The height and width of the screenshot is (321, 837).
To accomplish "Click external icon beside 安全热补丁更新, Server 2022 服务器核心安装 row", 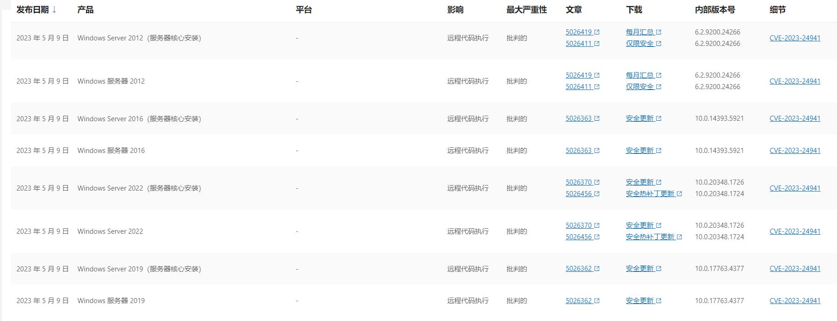I will [679, 194].
